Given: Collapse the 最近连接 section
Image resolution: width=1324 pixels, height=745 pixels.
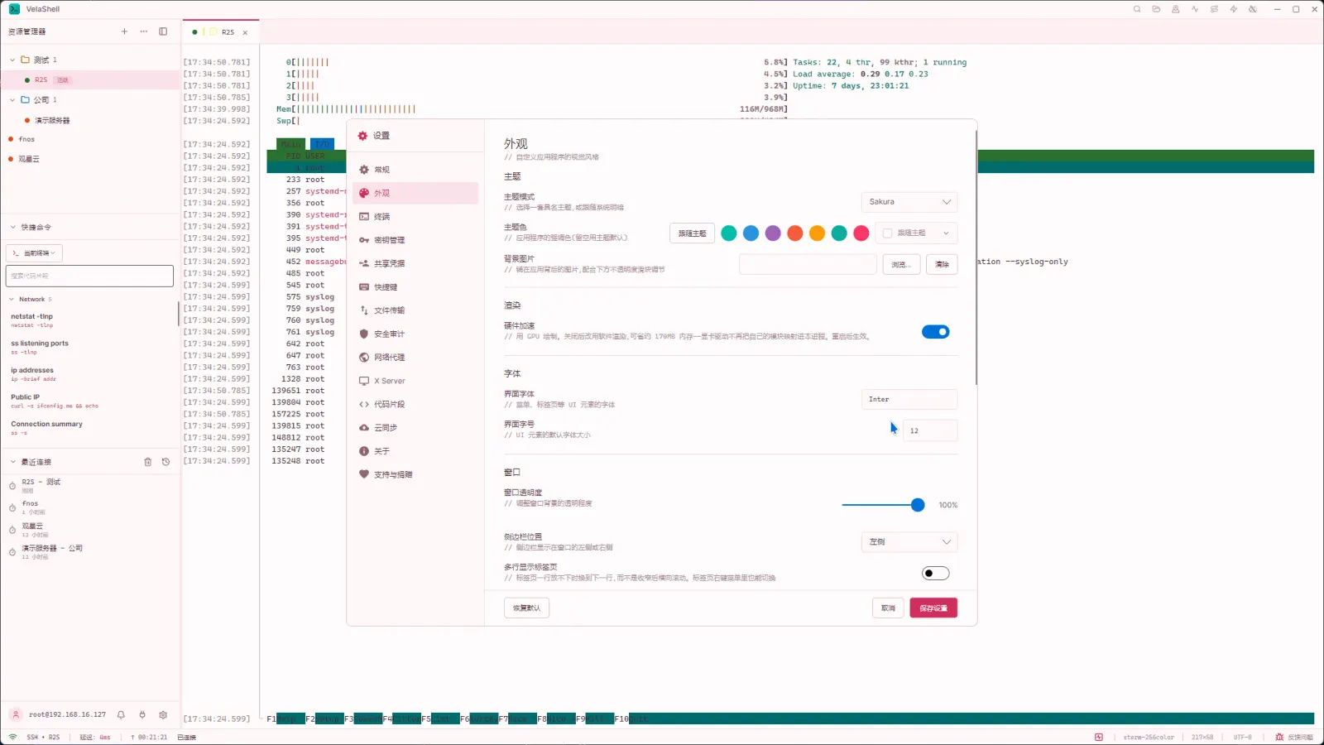Looking at the screenshot, I should (13, 462).
